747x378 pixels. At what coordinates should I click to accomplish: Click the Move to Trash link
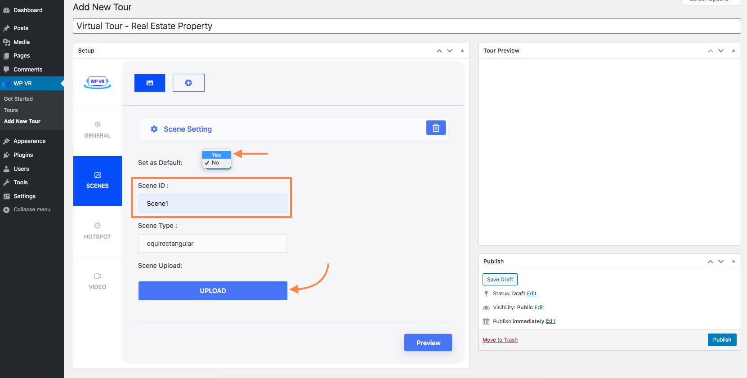click(x=500, y=340)
